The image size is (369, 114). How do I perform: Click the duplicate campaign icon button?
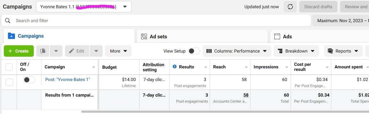43,51
